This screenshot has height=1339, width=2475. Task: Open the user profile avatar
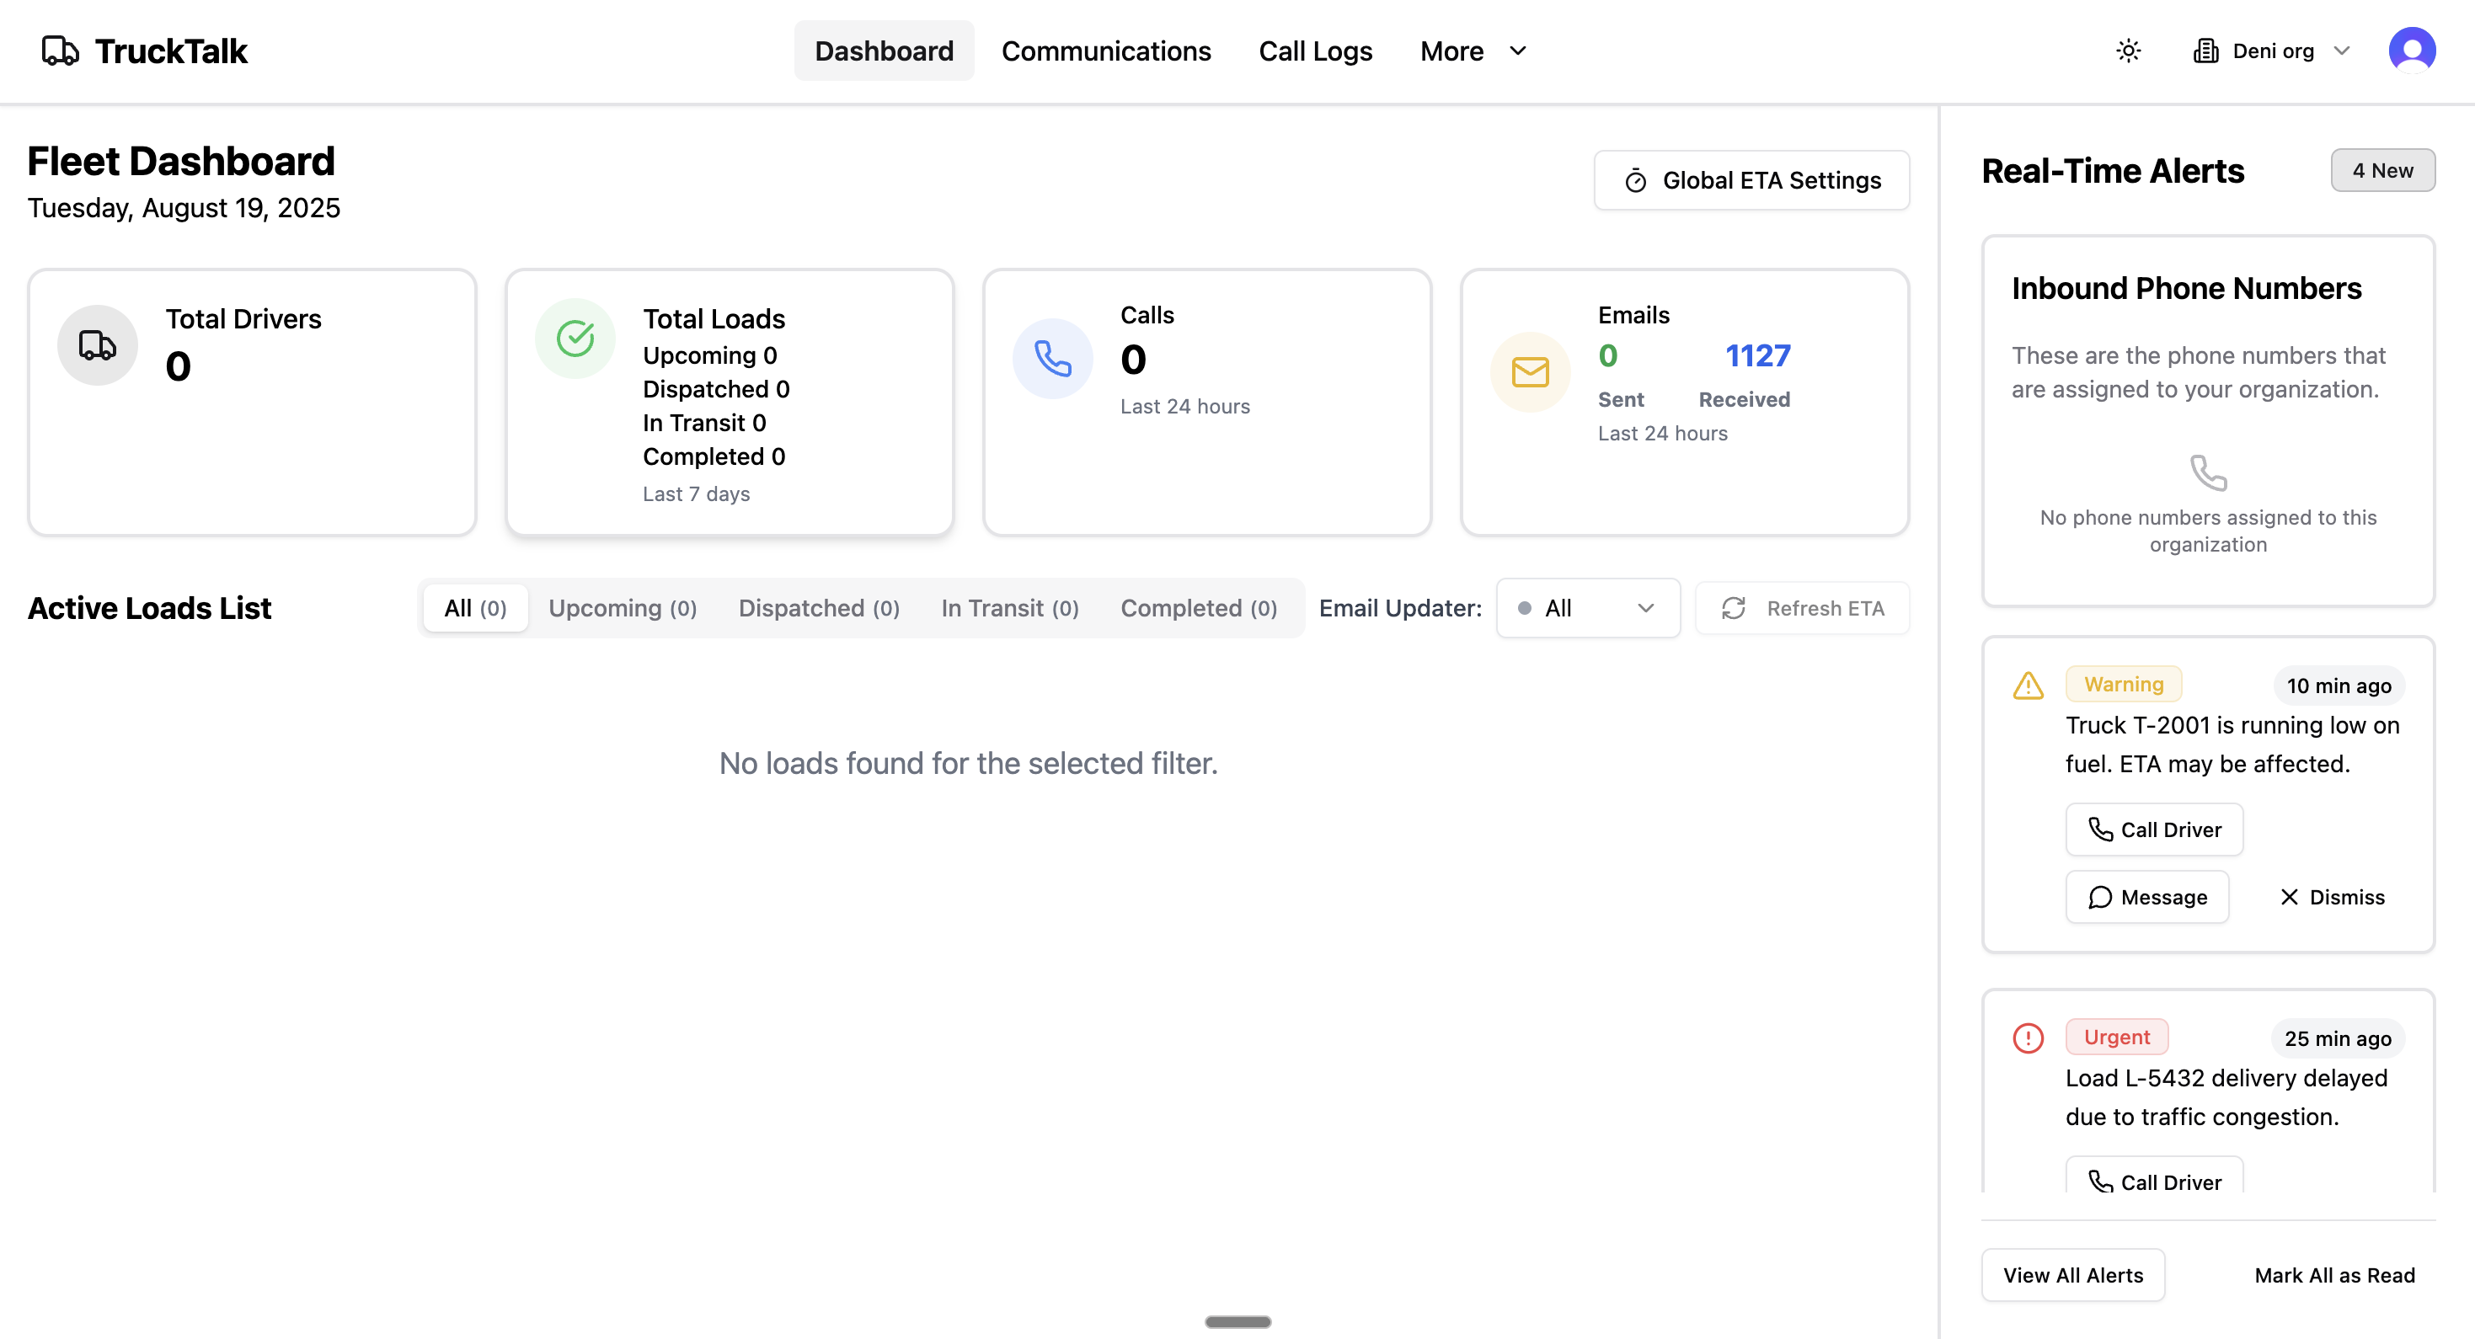(x=2412, y=51)
